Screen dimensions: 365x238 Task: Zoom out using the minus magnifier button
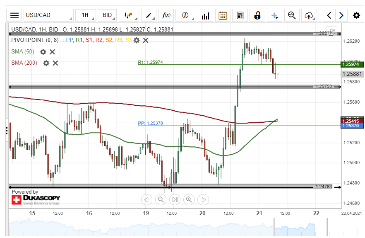pos(161,200)
